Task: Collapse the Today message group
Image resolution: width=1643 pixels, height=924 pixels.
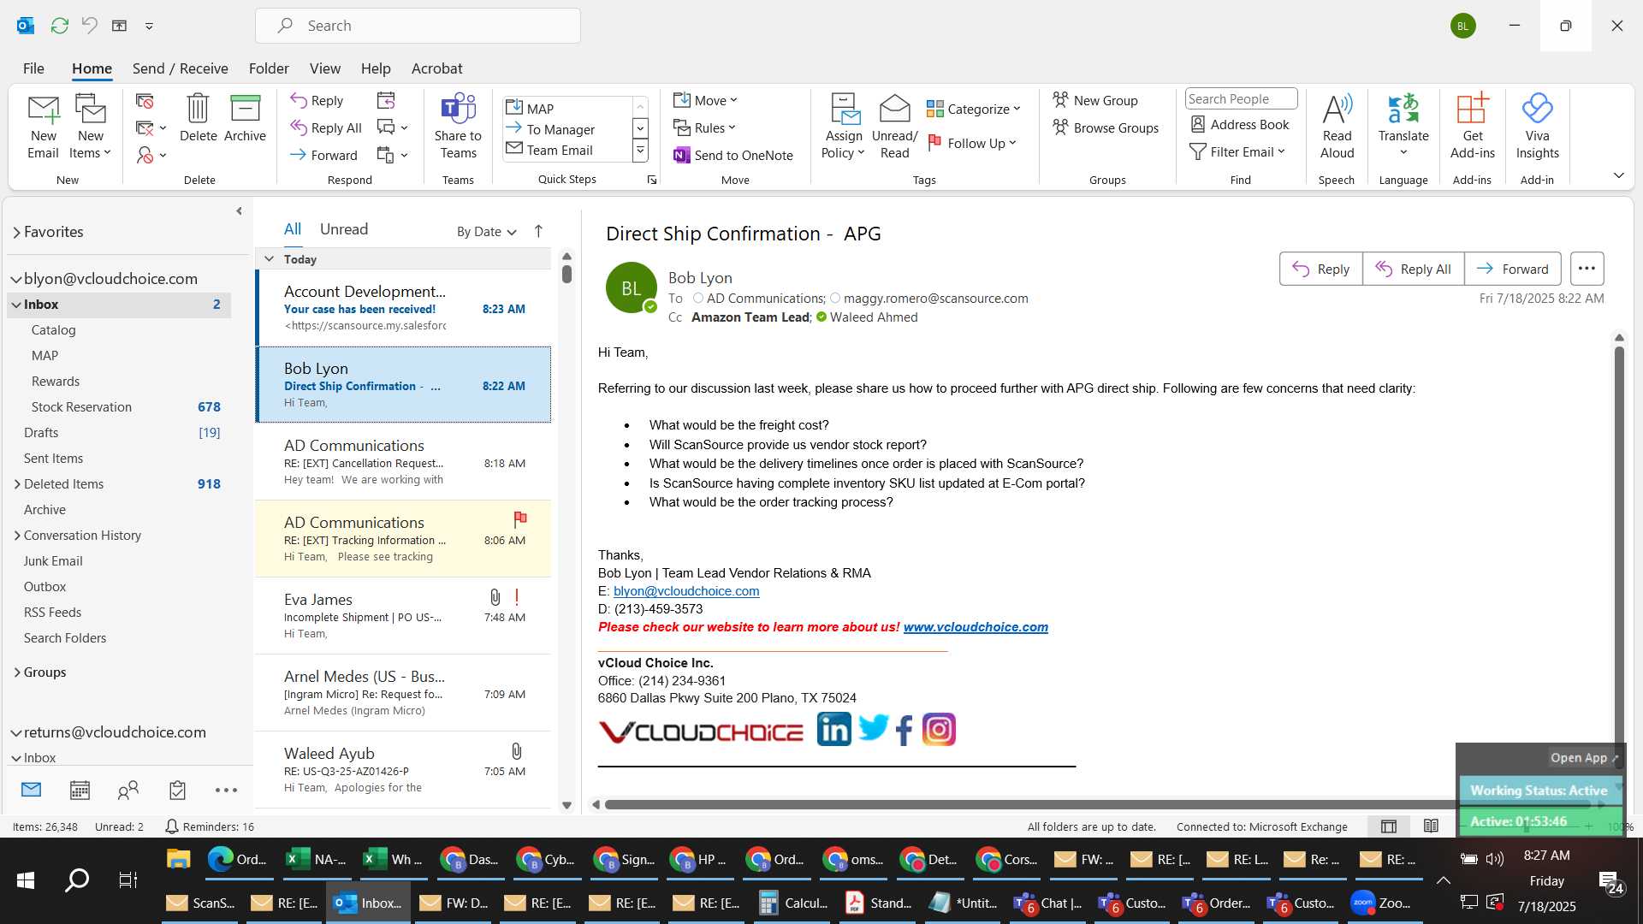Action: [x=269, y=258]
